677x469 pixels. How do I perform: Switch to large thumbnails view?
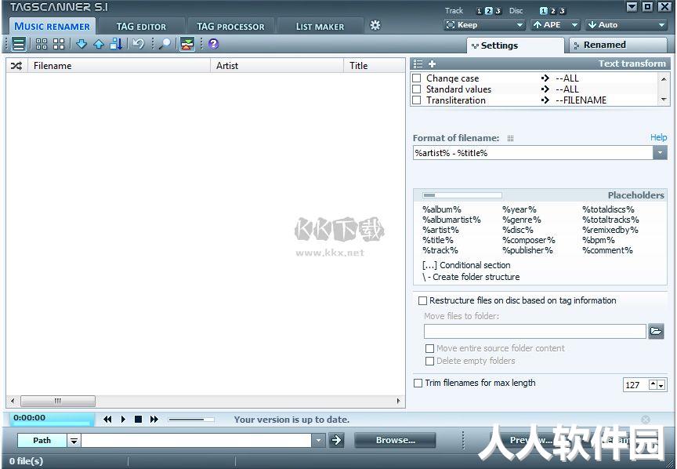[x=59, y=44]
